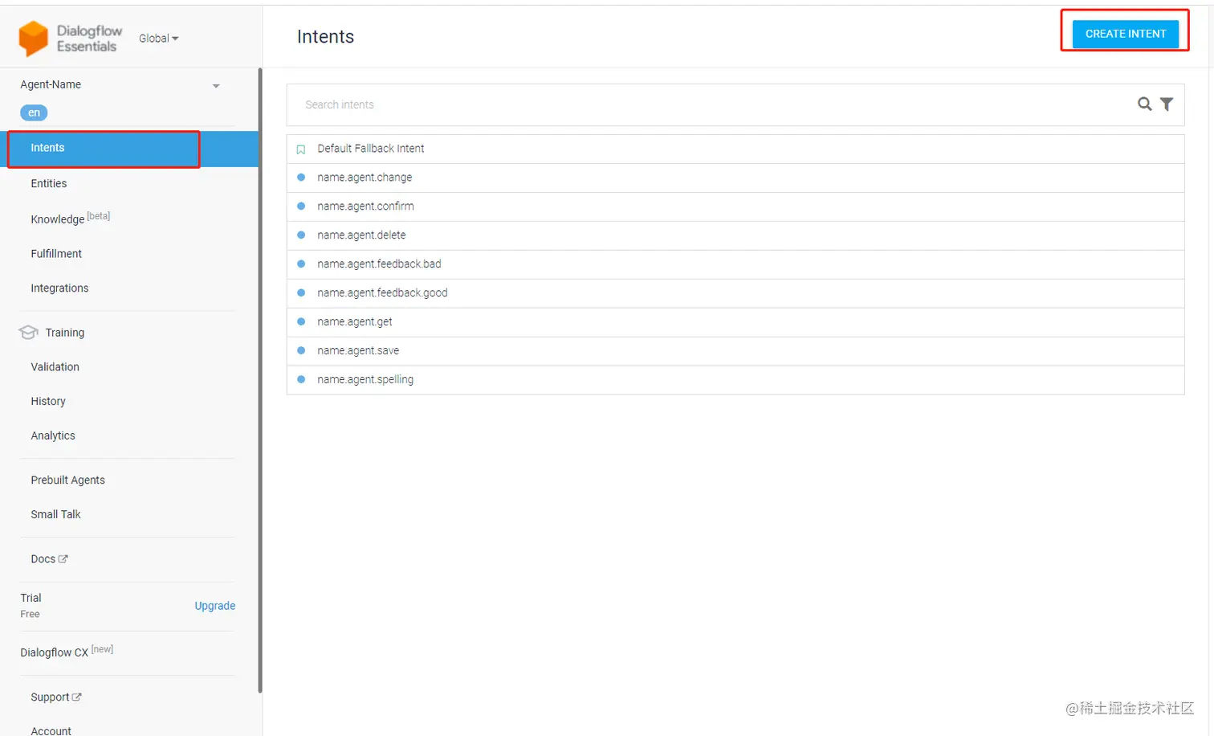Click the CREATE INTENT button
This screenshot has width=1214, height=736.
point(1125,34)
